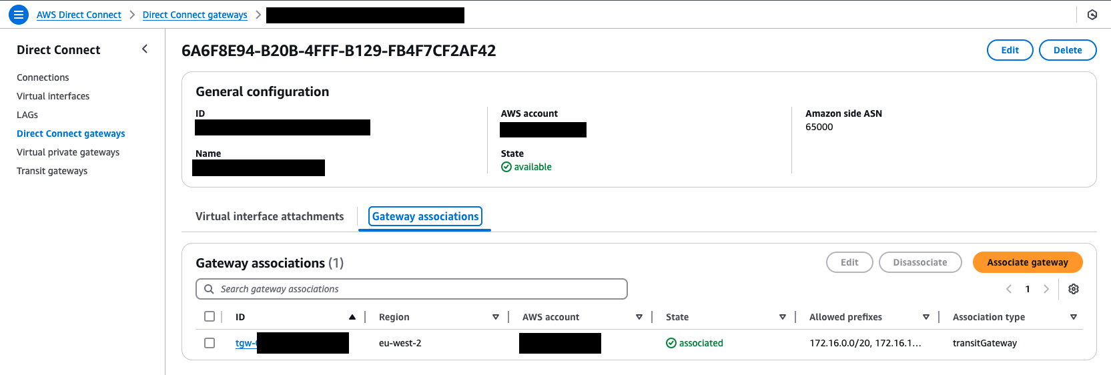1111x375 pixels.
Task: Open AWS account column sort dropdown
Action: pyautogui.click(x=639, y=317)
